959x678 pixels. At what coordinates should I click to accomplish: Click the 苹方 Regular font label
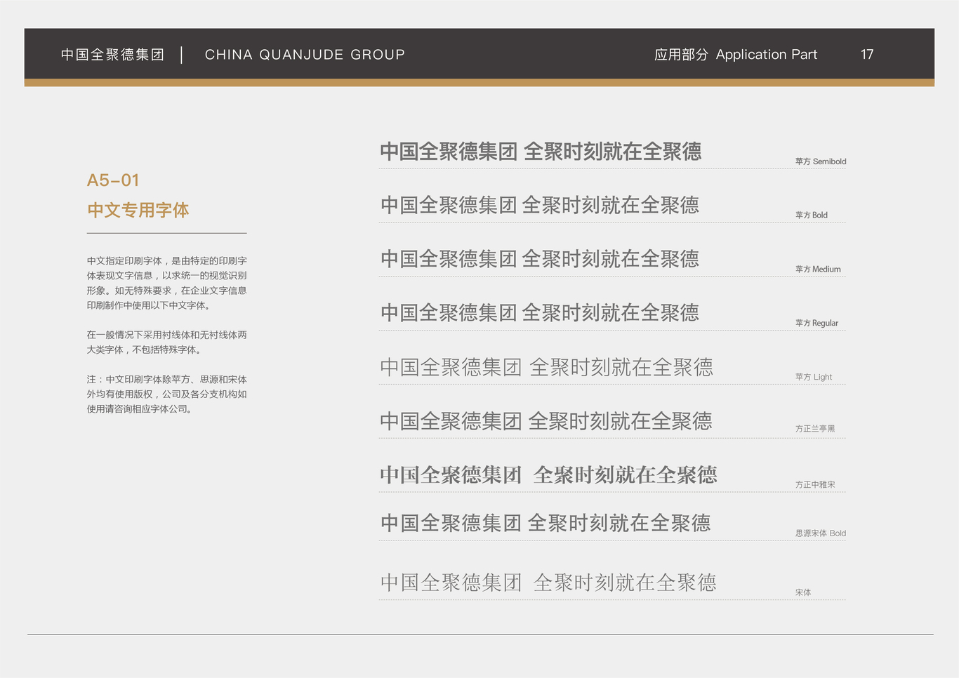pyautogui.click(x=816, y=324)
